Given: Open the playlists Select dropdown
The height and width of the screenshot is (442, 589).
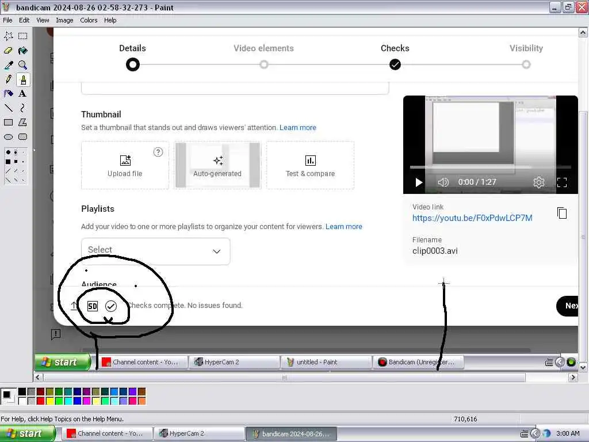Looking at the screenshot, I should [x=155, y=251].
